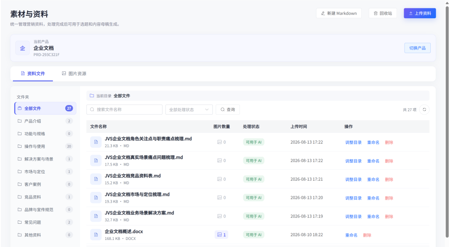Viewport: 449px width, 247px height.
Task: Click the 新建 Markdown button
Action: tap(339, 13)
